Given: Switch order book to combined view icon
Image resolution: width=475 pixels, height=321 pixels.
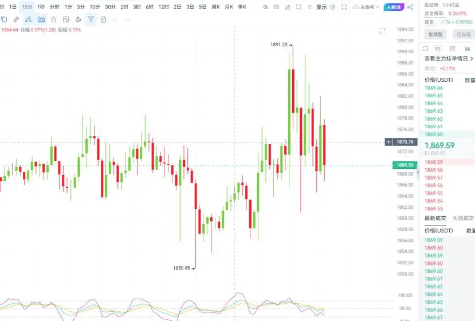Looking at the screenshot, I should 438,49.
